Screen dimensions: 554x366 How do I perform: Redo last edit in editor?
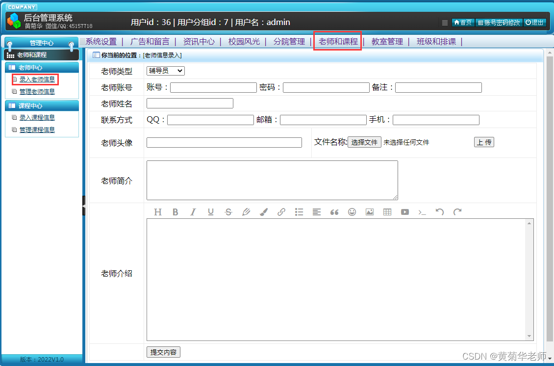[x=457, y=212]
